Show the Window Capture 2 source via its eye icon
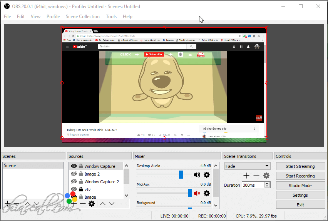 coord(74,182)
